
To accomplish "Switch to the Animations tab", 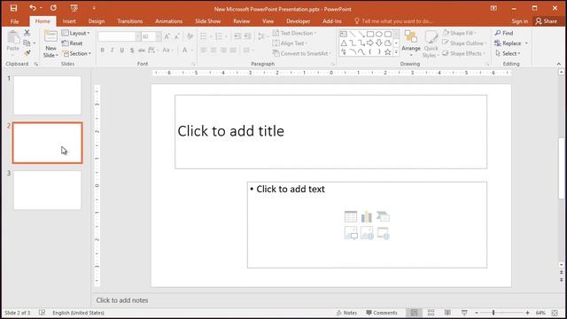I will point(169,21).
